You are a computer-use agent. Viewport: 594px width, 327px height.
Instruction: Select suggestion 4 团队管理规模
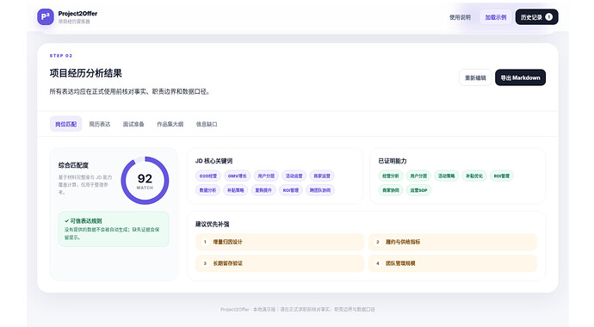(453, 263)
